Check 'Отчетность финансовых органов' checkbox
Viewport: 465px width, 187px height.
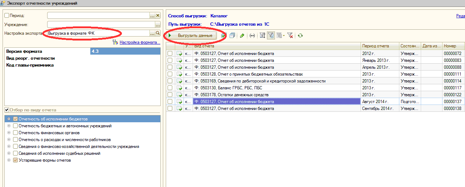[15, 133]
